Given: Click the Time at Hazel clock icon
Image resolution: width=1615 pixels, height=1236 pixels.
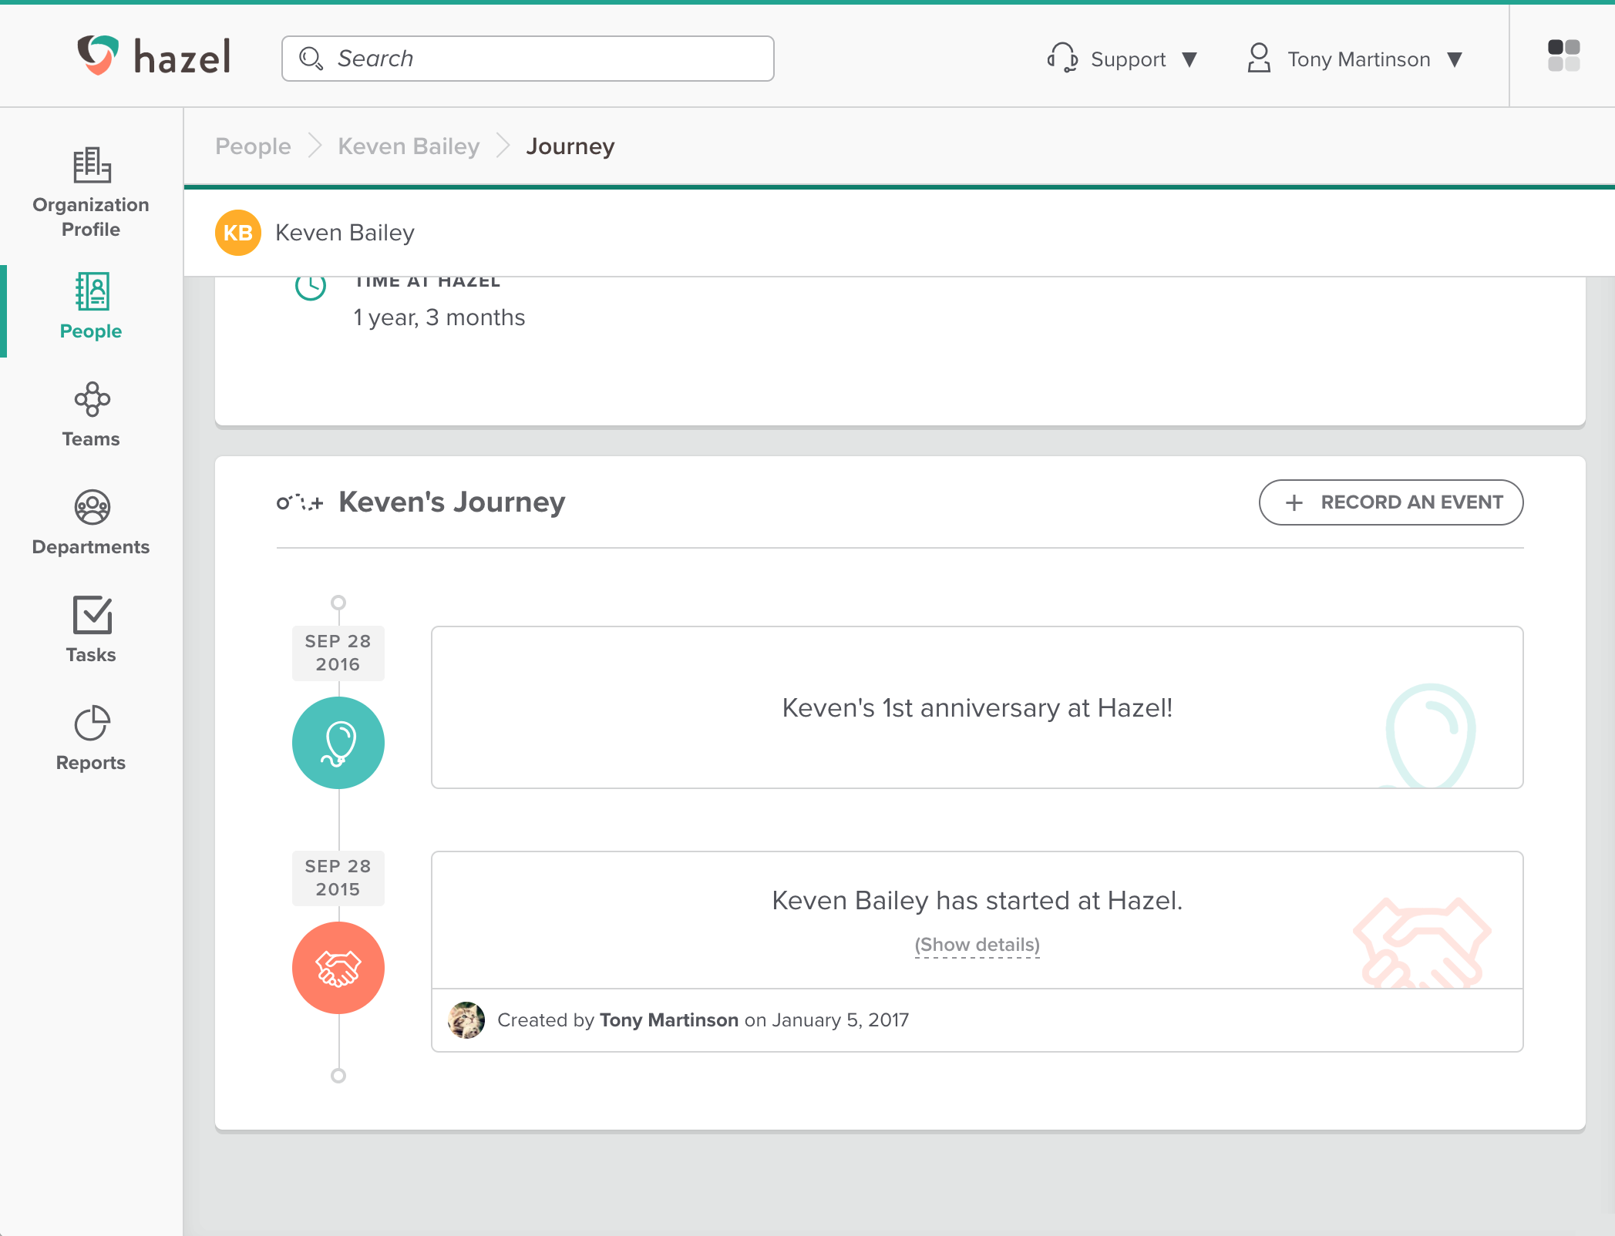Looking at the screenshot, I should click(x=311, y=287).
